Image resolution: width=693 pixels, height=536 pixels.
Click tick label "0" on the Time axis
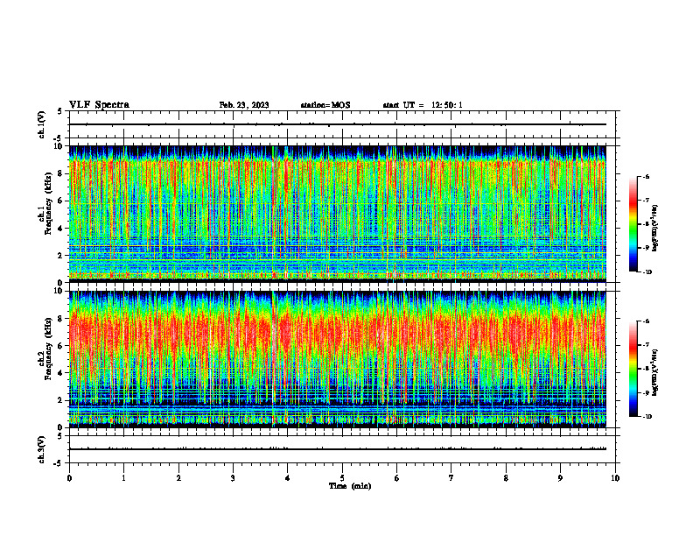pyautogui.click(x=69, y=478)
